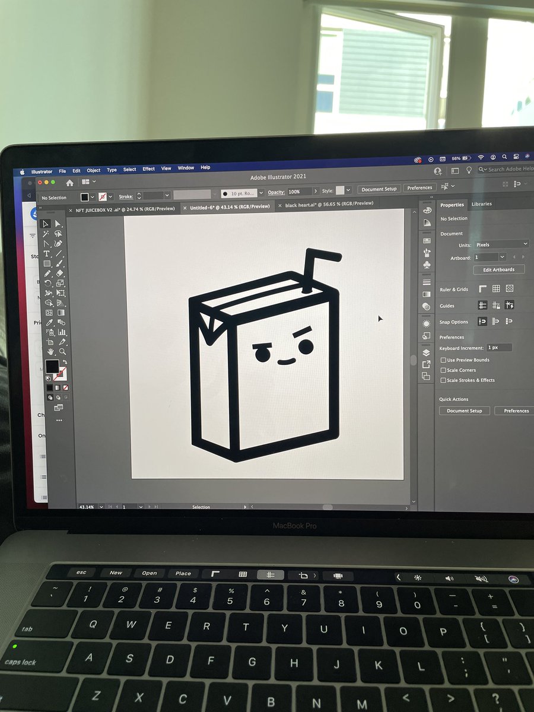Viewport: 534px width, 712px height.
Task: Select the Zoom magnifier tool
Action: (x=62, y=352)
